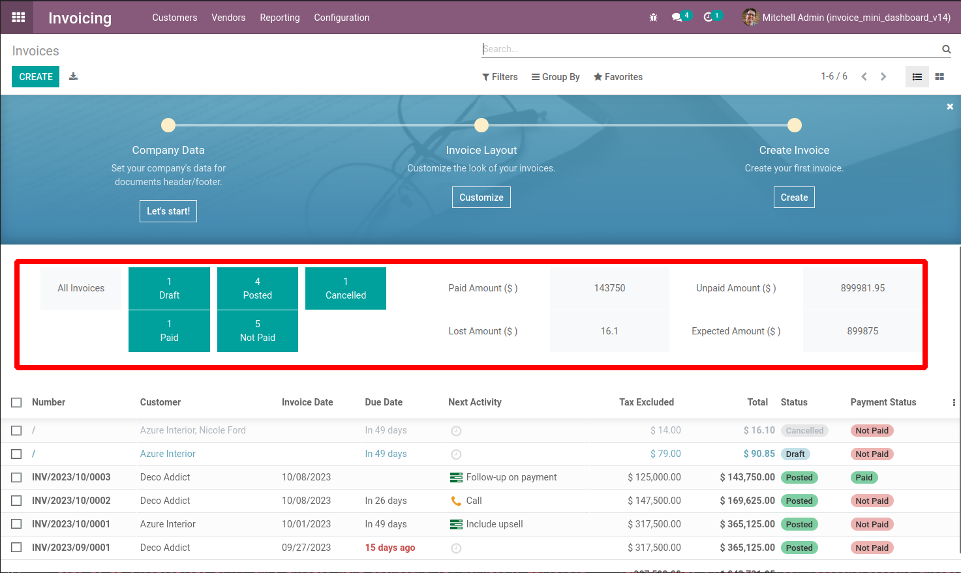Click the Company Data step circle
This screenshot has width=961, height=573.
[x=168, y=125]
